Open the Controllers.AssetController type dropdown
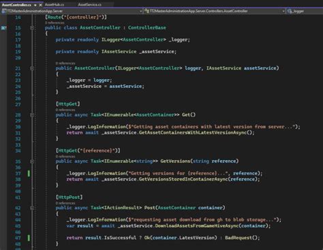Viewport: 323px width, 250px height. tap(215, 11)
